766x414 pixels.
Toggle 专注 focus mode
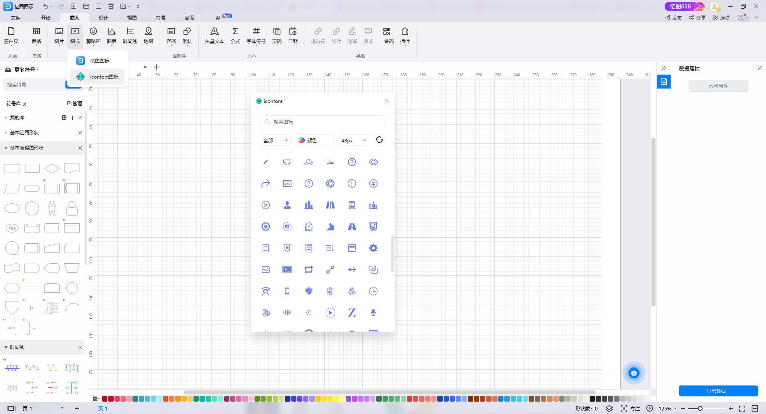point(630,408)
